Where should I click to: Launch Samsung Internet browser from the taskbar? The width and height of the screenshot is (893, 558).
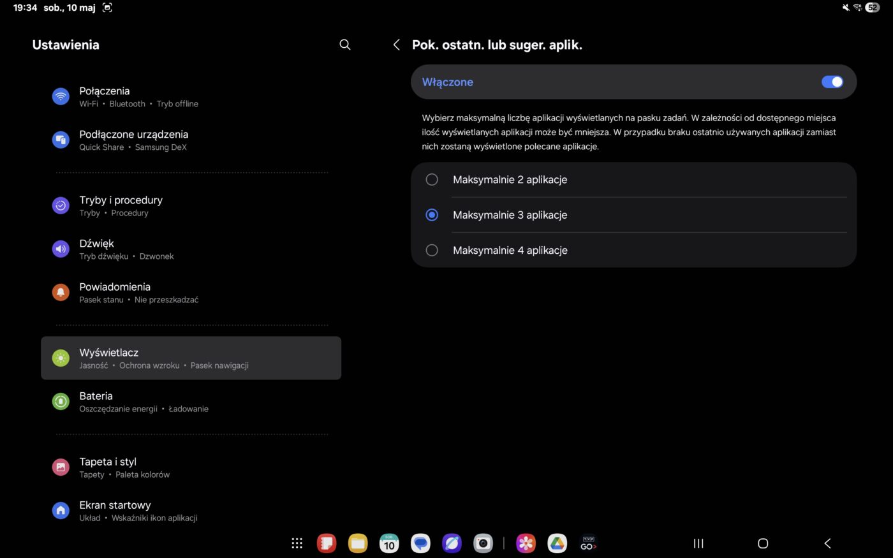(x=452, y=543)
